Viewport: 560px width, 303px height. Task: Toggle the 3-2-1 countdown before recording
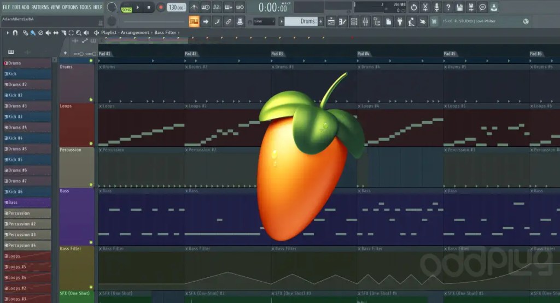217,7
